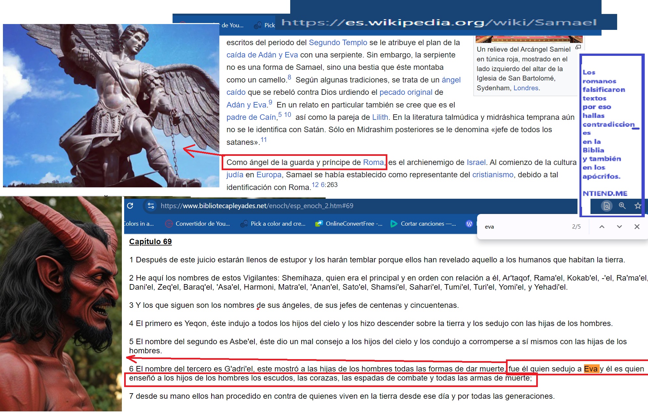Open the WordPress bookmark icon
Screen dimensions: 648x414
pyautogui.click(x=469, y=224)
